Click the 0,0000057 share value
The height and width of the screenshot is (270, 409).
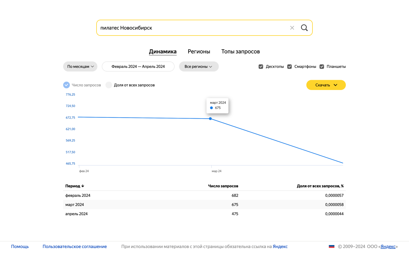[x=334, y=195]
